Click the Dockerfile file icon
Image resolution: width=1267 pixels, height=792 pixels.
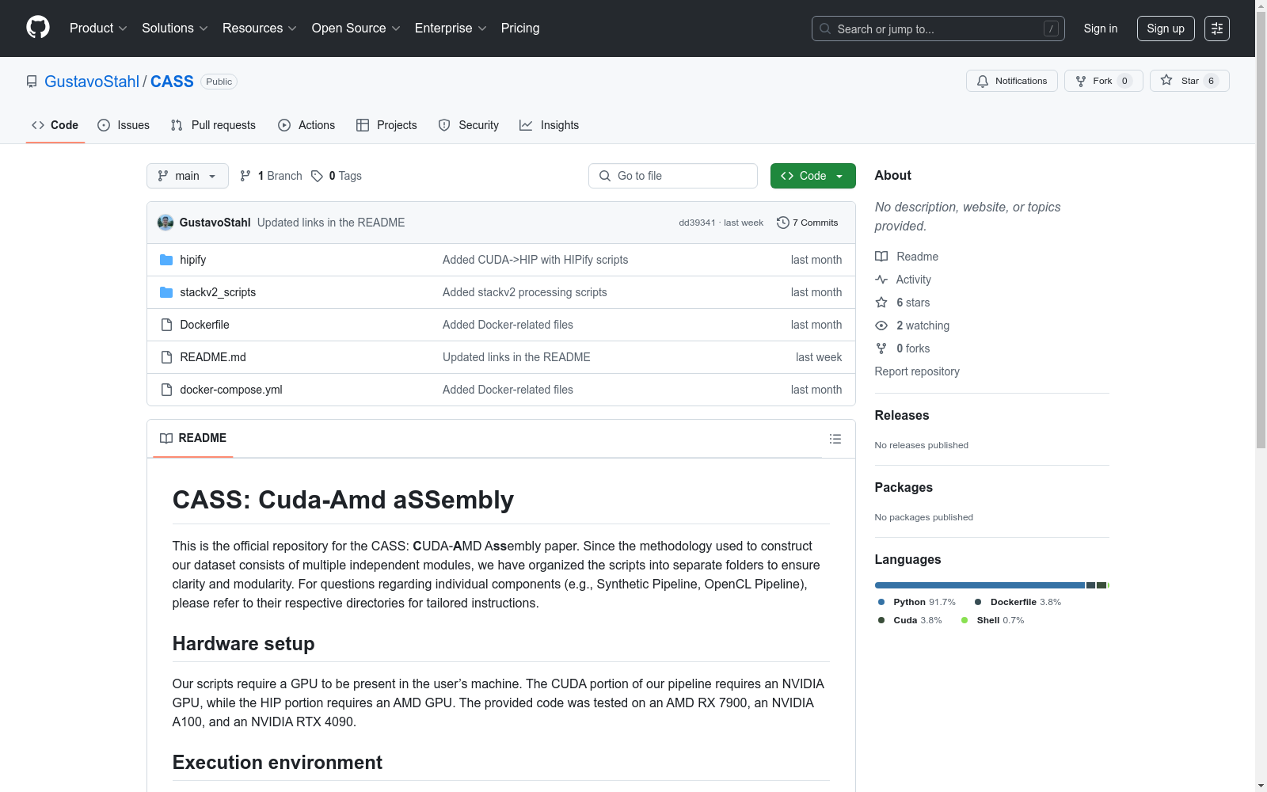coord(166,325)
